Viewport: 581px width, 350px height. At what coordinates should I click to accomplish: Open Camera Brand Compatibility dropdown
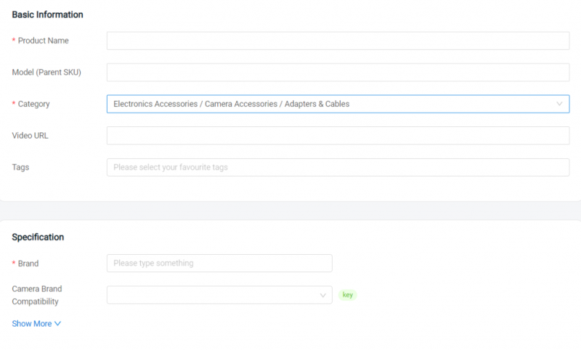pyautogui.click(x=219, y=296)
